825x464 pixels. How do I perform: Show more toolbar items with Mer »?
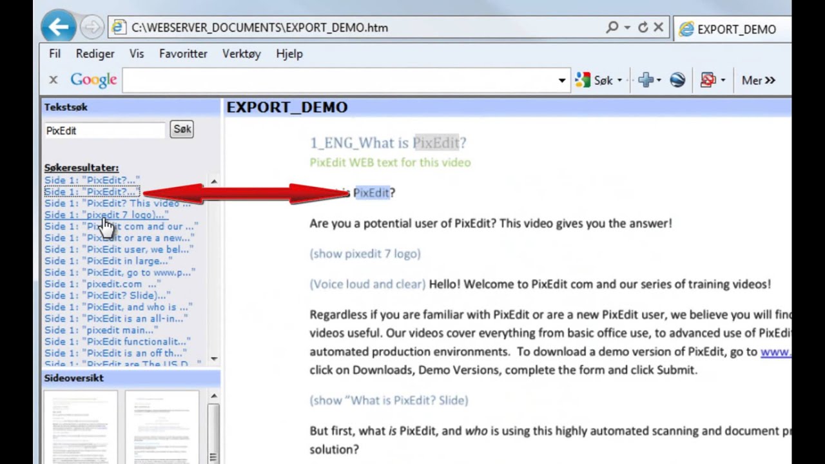(758, 81)
